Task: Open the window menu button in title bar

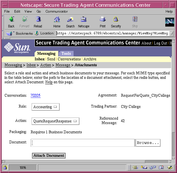Action: (x=5, y=5)
